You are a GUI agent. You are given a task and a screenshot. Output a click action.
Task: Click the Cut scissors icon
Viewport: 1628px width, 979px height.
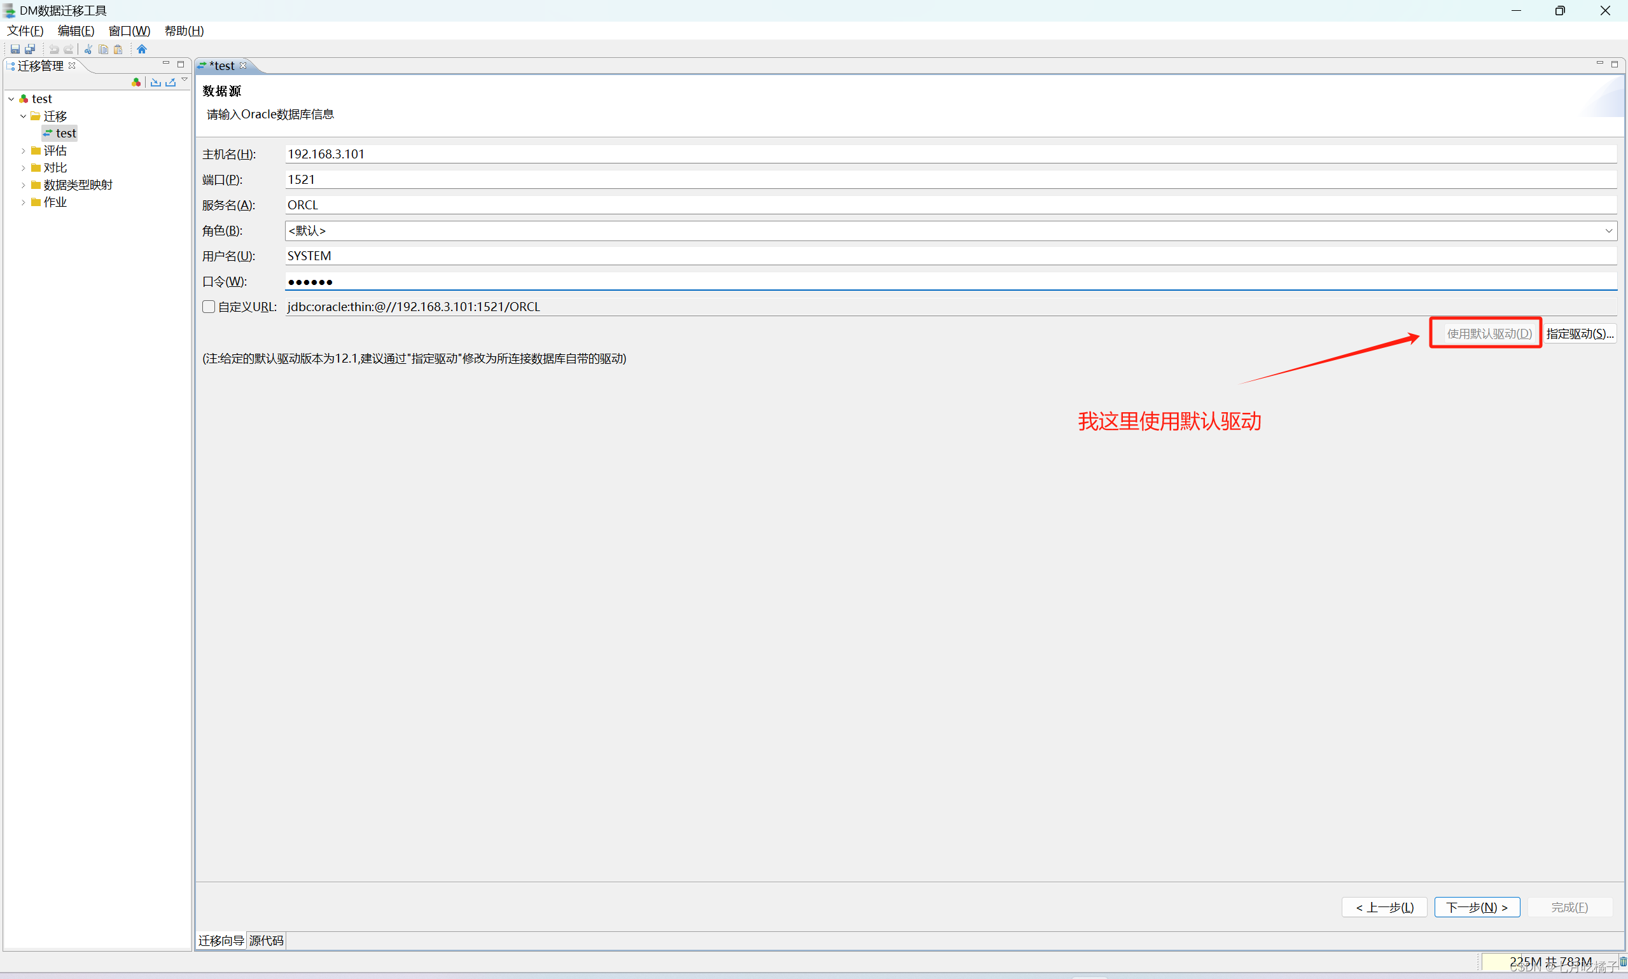pyautogui.click(x=88, y=50)
